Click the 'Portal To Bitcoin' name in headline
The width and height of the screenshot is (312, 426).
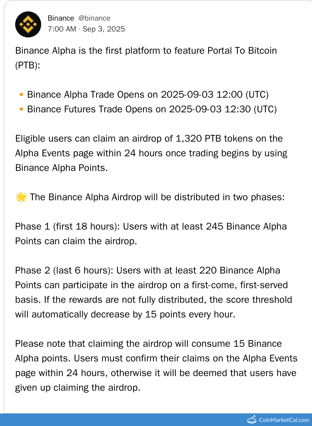(242, 51)
